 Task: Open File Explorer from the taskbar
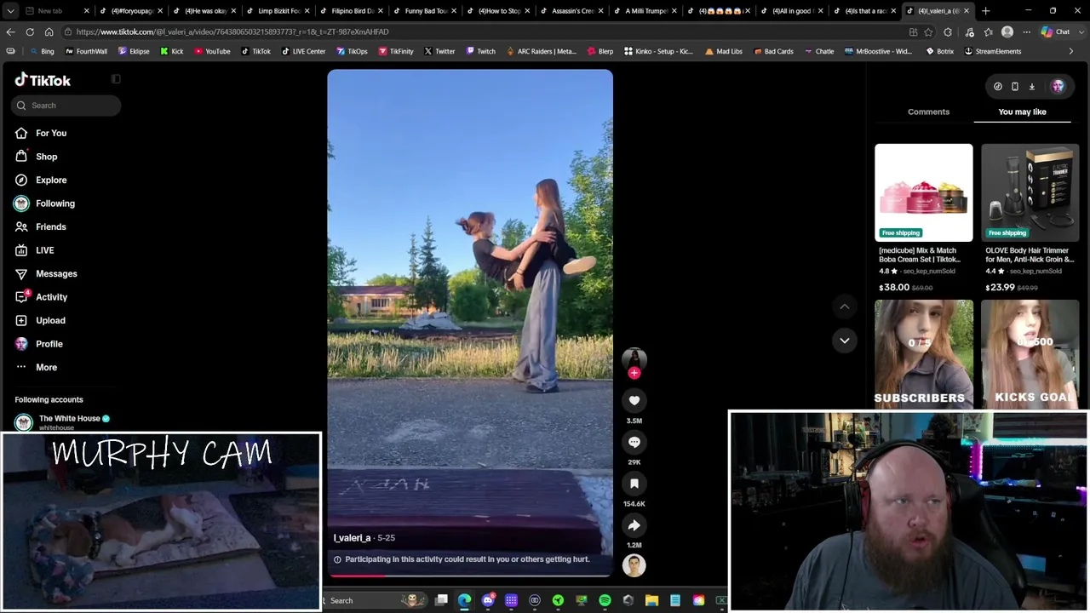tap(651, 601)
